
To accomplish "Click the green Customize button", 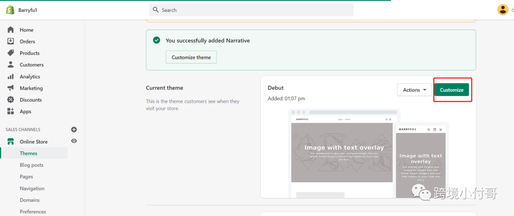I will (452, 90).
